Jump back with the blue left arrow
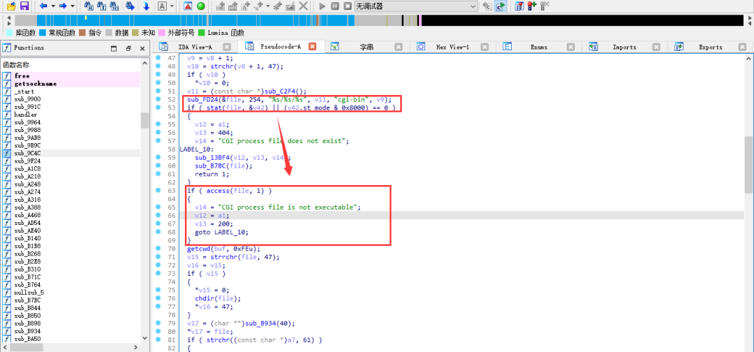The height and width of the screenshot is (352, 754). pyautogui.click(x=43, y=6)
